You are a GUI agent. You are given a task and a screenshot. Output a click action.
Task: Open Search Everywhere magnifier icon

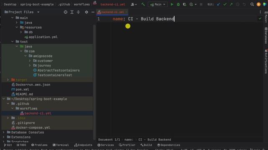[252, 5]
